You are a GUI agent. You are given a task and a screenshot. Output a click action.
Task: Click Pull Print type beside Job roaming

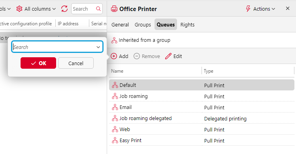pyautogui.click(x=214, y=97)
